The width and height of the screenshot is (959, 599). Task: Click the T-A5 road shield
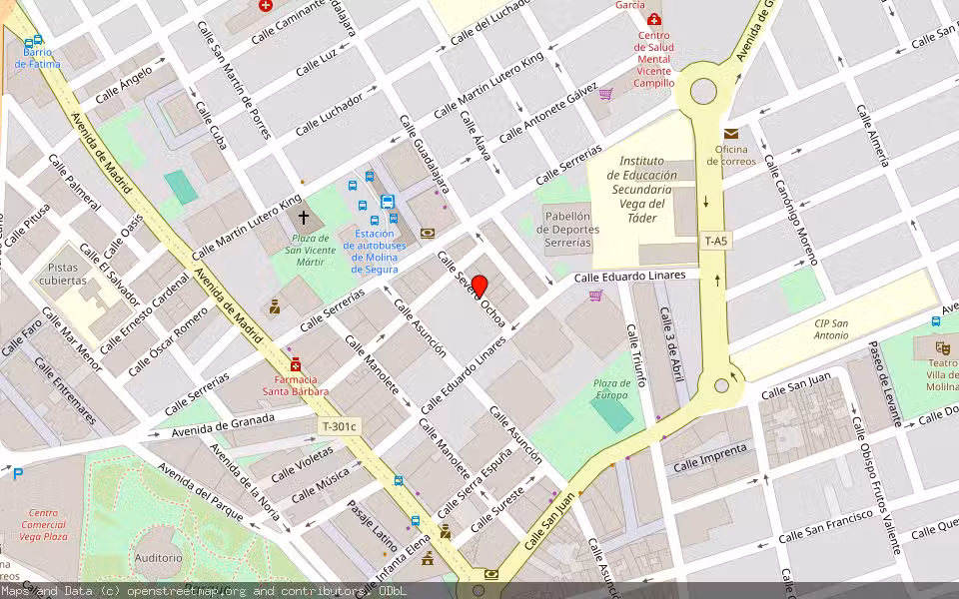point(715,241)
